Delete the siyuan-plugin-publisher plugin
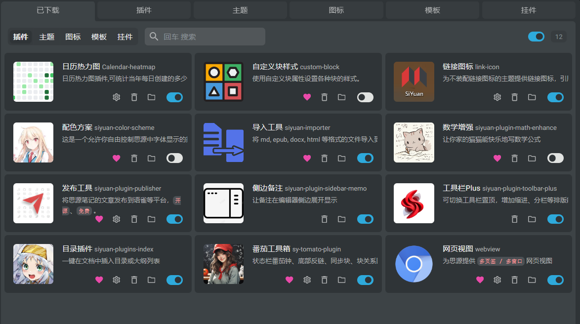Image resolution: width=580 pixels, height=324 pixels. point(134,219)
